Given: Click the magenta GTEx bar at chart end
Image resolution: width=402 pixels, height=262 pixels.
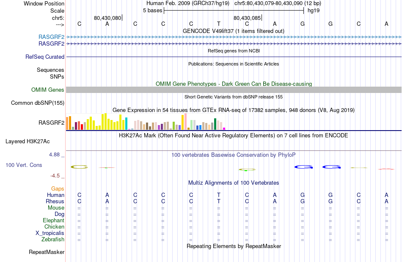Looking at the screenshot, I should pyautogui.click(x=224, y=128).
